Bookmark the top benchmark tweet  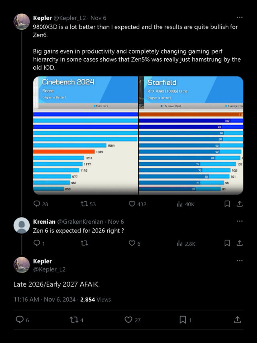[227, 204]
